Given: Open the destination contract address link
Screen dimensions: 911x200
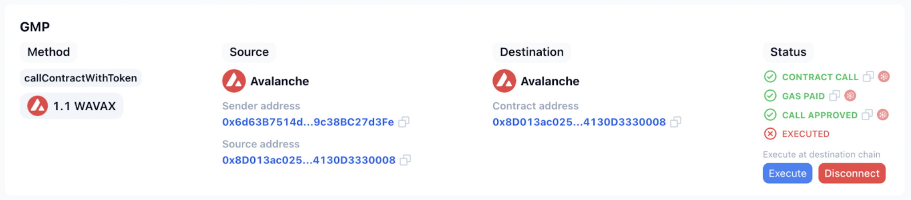Looking at the screenshot, I should pos(579,122).
